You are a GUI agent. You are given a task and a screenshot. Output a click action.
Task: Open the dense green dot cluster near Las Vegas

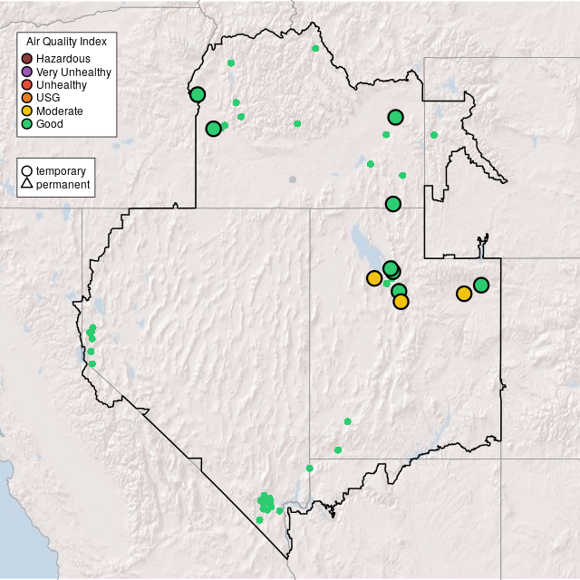point(266,502)
